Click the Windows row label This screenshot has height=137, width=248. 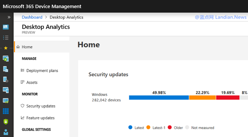coord(99,95)
